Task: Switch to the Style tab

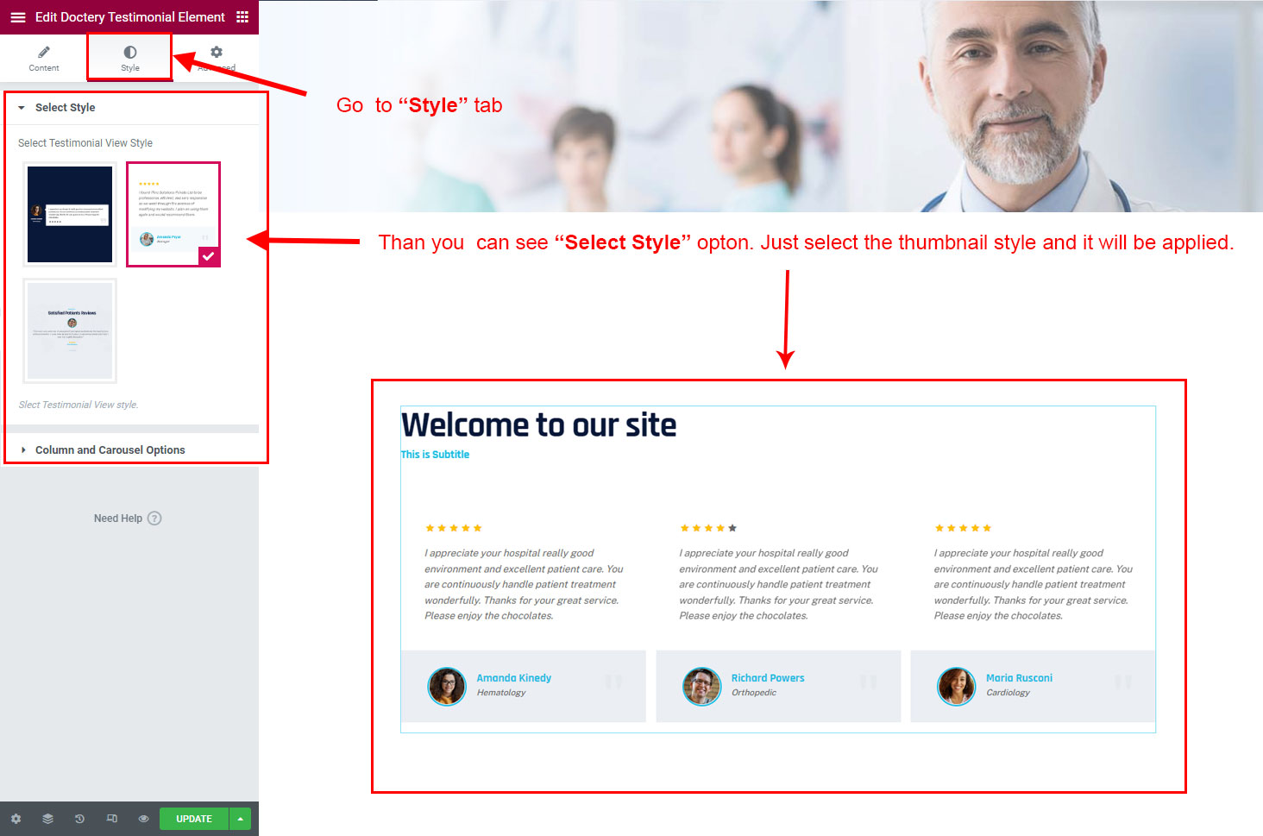Action: [130, 58]
